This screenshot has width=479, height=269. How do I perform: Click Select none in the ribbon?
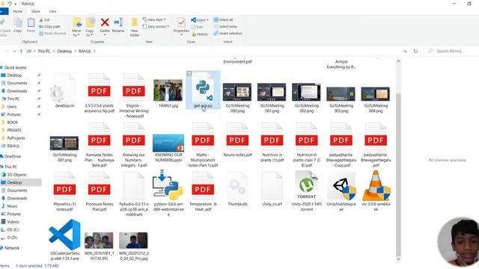pyautogui.click(x=225, y=27)
